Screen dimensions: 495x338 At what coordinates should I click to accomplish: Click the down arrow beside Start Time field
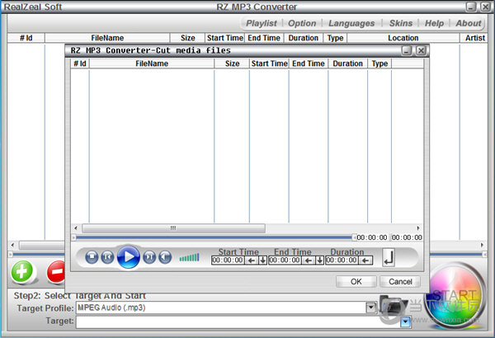click(262, 261)
